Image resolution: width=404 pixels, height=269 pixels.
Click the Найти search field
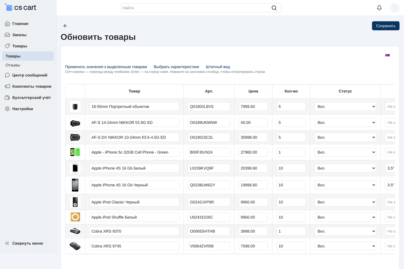(x=201, y=8)
